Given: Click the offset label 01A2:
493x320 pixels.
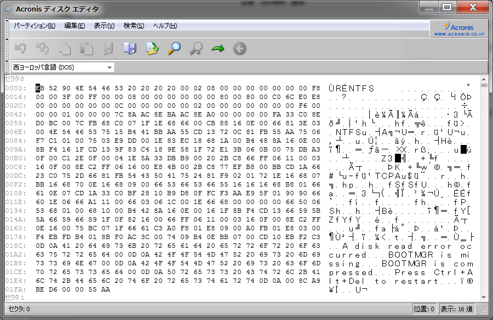Looking at the screenshot, I should tap(16, 254).
